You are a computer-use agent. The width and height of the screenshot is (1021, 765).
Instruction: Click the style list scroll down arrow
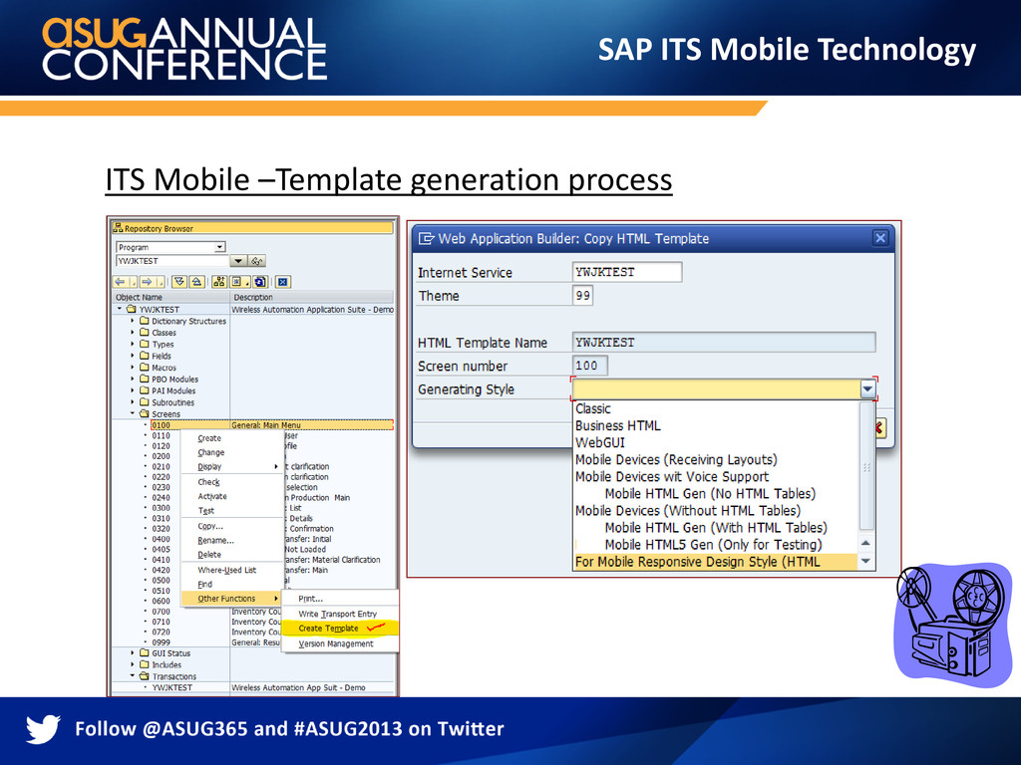(x=866, y=561)
